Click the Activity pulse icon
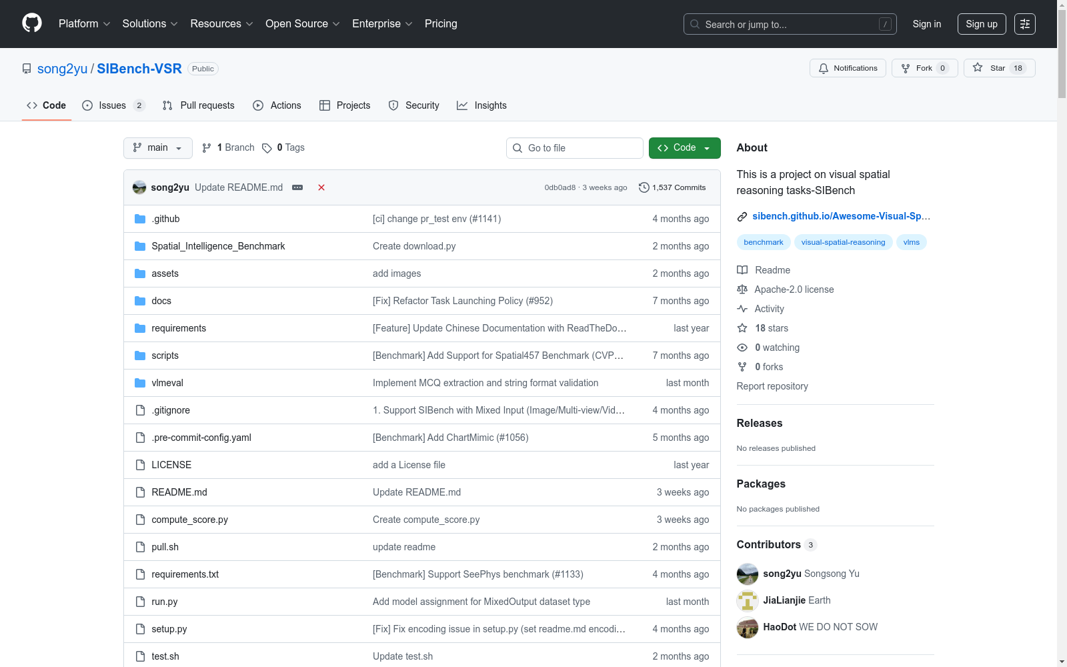The image size is (1067, 667). click(742, 309)
